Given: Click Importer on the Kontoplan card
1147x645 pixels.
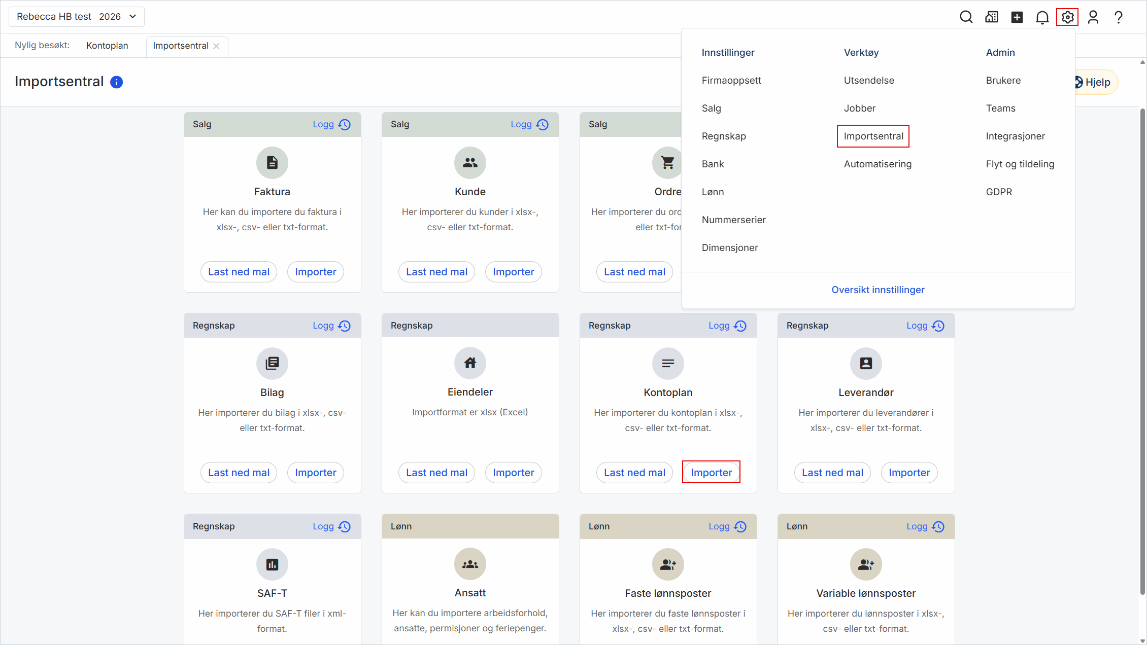Looking at the screenshot, I should point(711,472).
